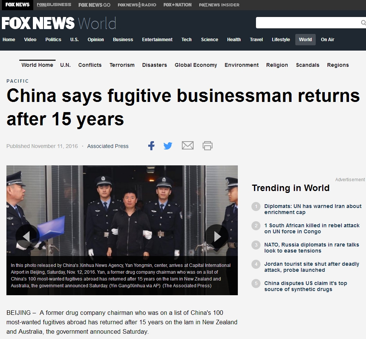Screen dimensions: 366x339
Task: Click the Fox News World logo
Action: (59, 23)
